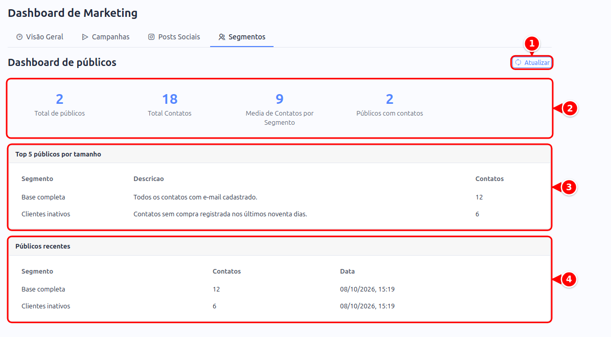
Task: Click the Total Contatos value 18
Action: click(x=170, y=99)
